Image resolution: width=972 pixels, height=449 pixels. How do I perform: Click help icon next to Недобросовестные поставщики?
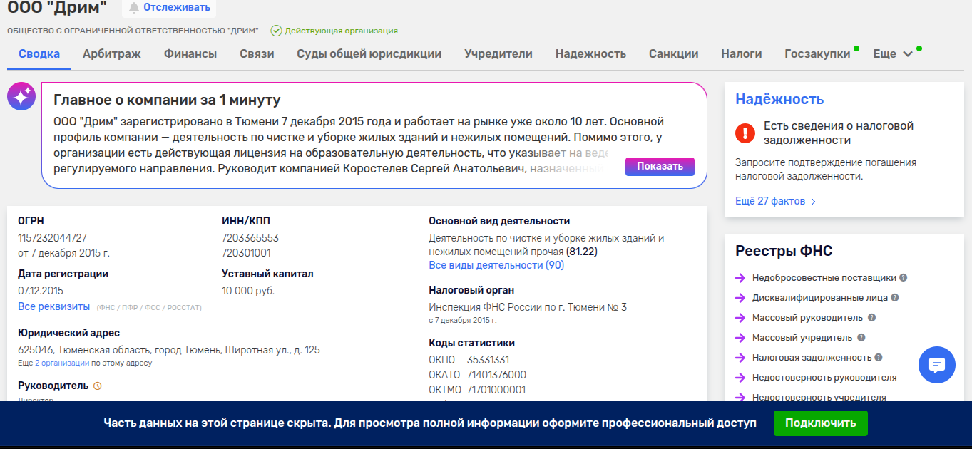[904, 278]
